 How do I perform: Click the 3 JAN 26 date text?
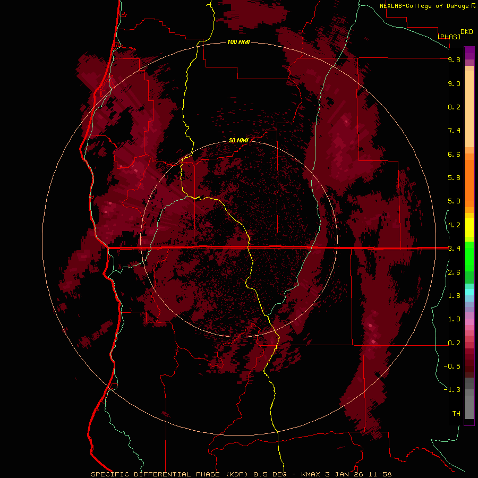344,474
